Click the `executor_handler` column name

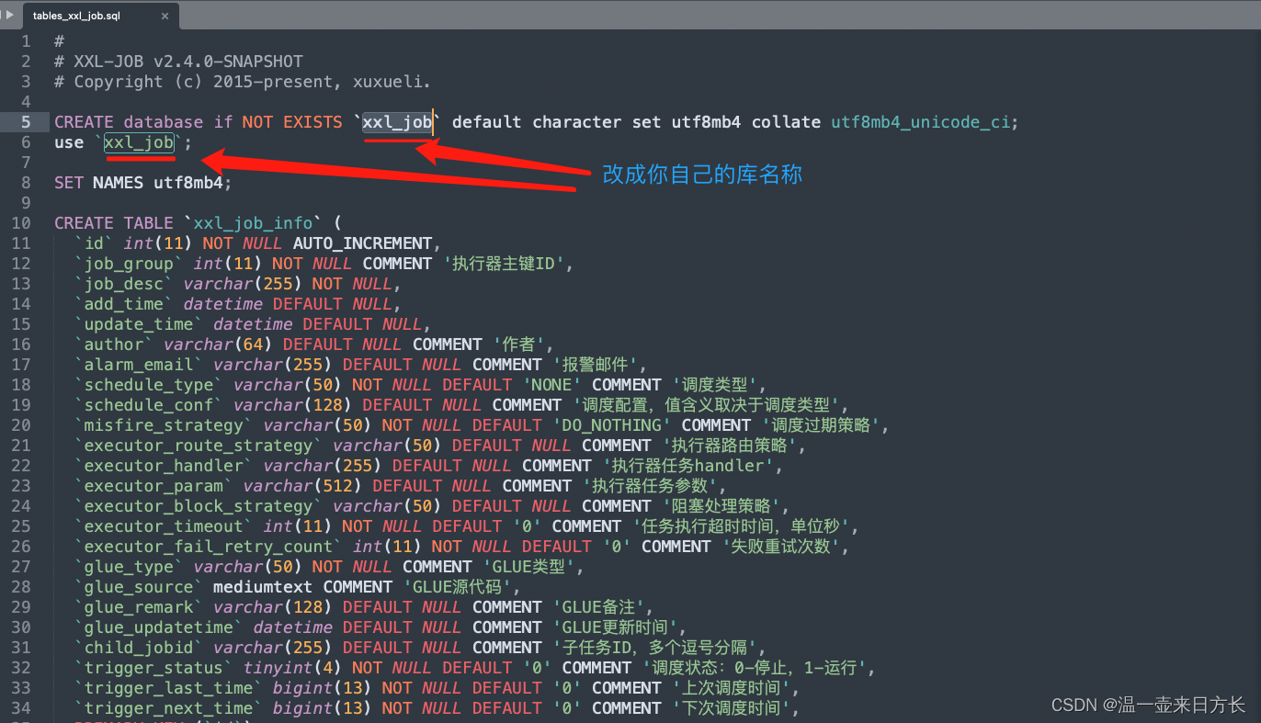click(164, 466)
